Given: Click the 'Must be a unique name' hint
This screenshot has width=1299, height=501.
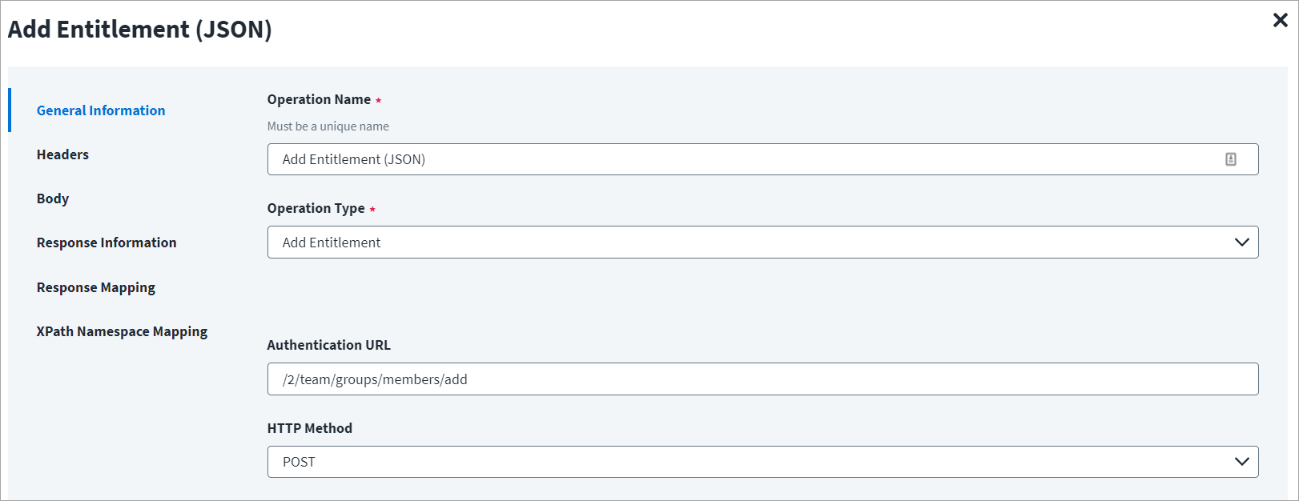Looking at the screenshot, I should click(328, 126).
